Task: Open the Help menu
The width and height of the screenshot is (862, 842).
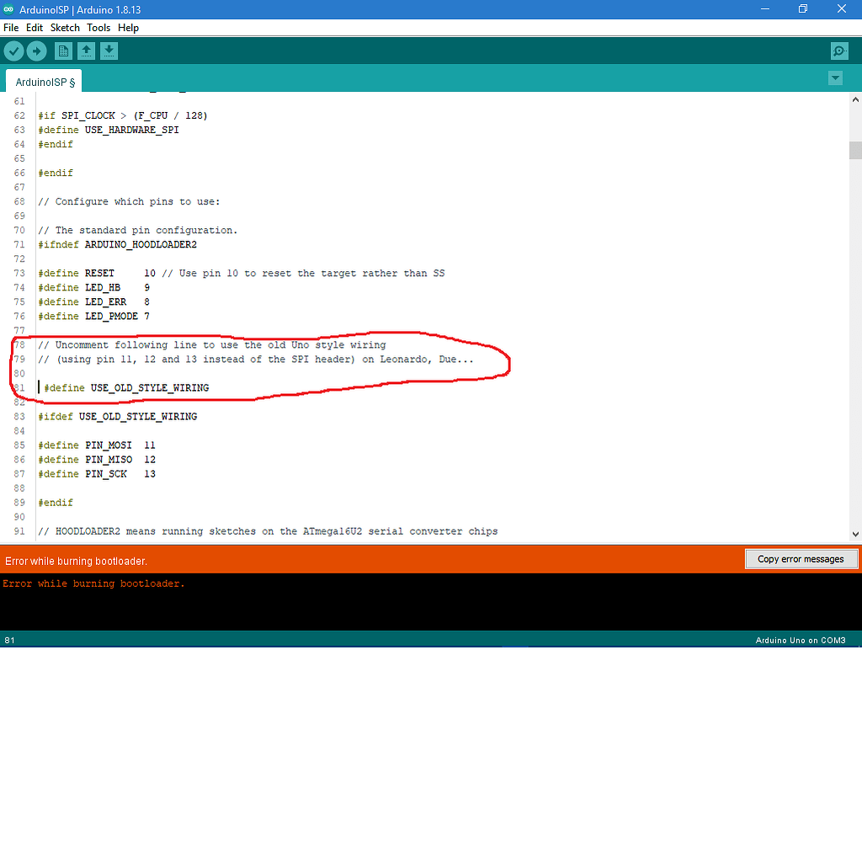Action: coord(128,27)
